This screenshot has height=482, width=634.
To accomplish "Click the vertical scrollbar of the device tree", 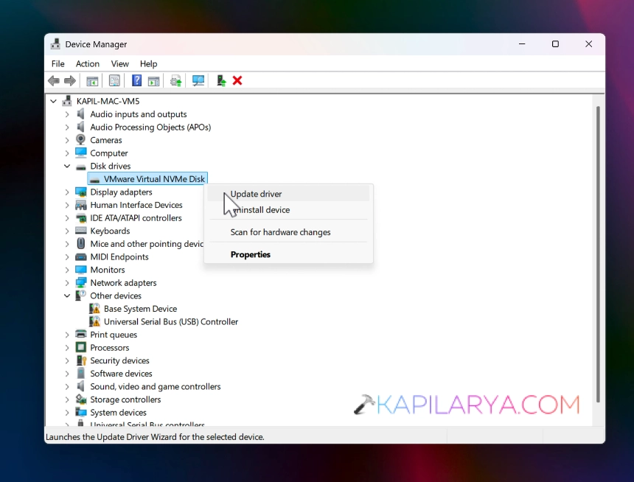I will pos(598,254).
